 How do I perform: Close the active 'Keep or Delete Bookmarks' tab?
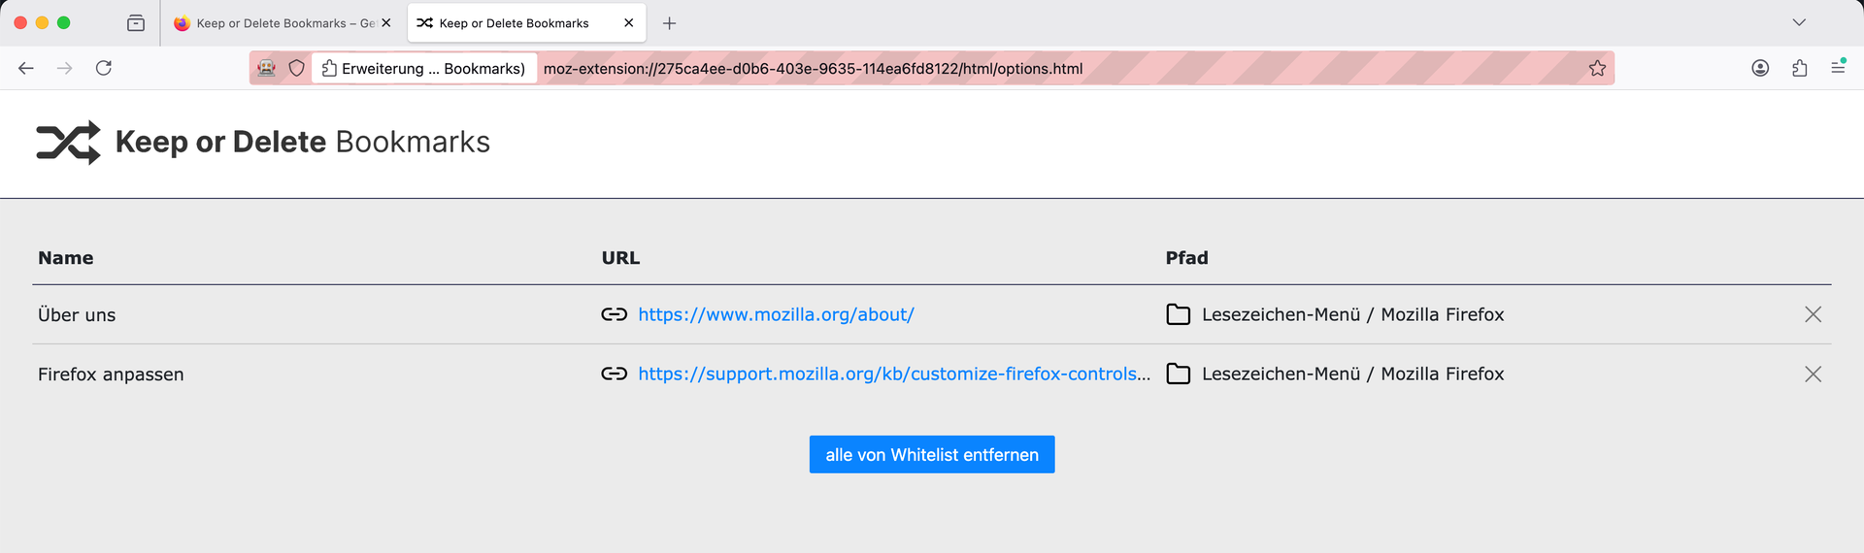pyautogui.click(x=629, y=23)
